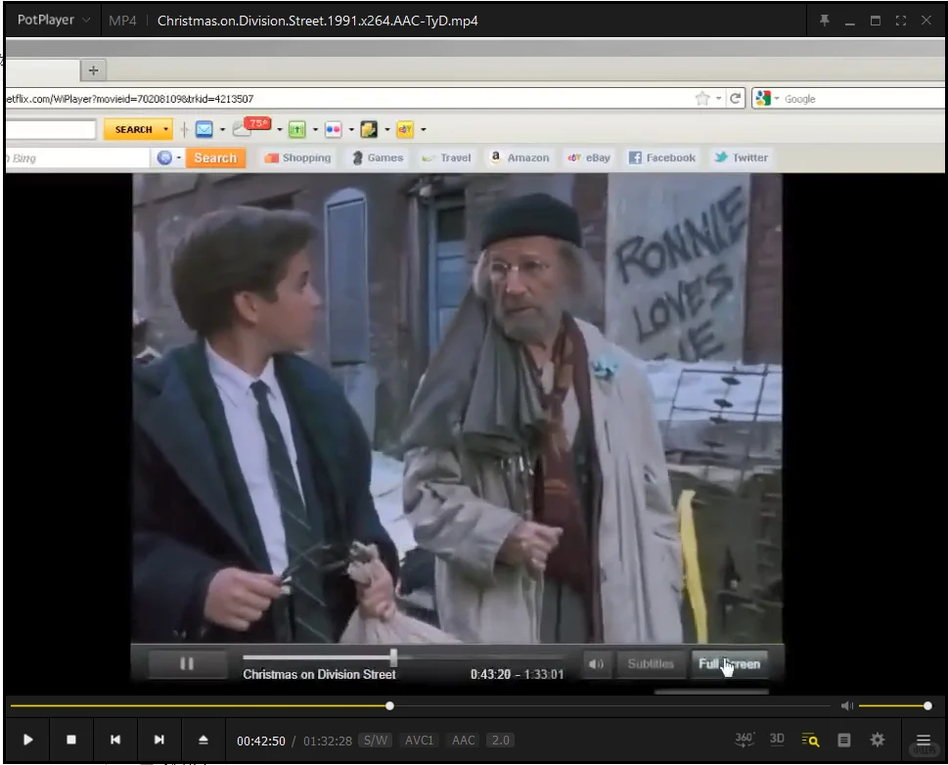Image resolution: width=948 pixels, height=765 pixels.
Task: Open Flickr dots toolbar icon
Action: [x=333, y=129]
